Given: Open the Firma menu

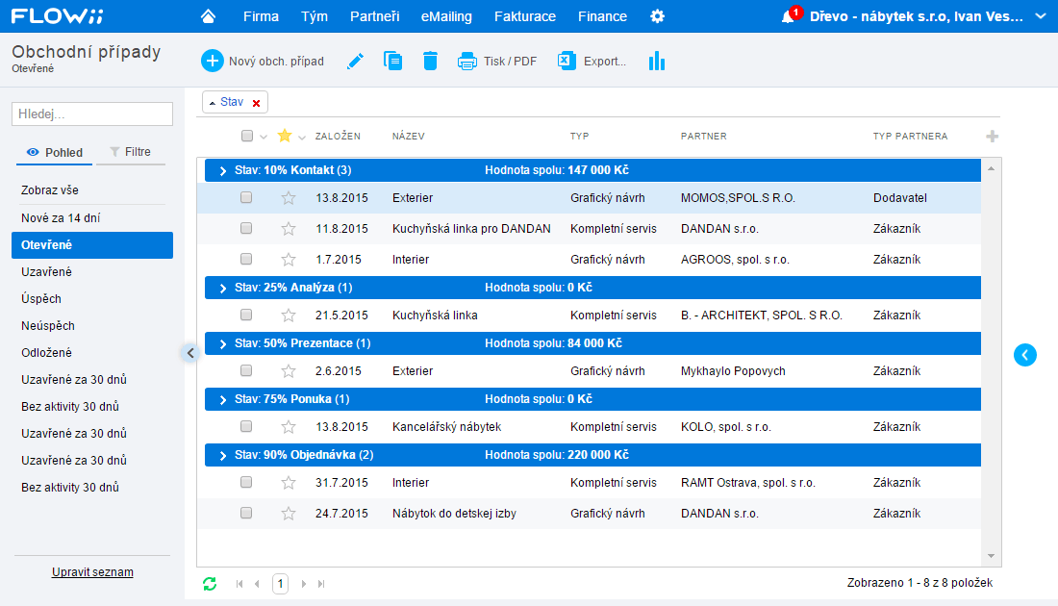Looking at the screenshot, I should pos(261,16).
